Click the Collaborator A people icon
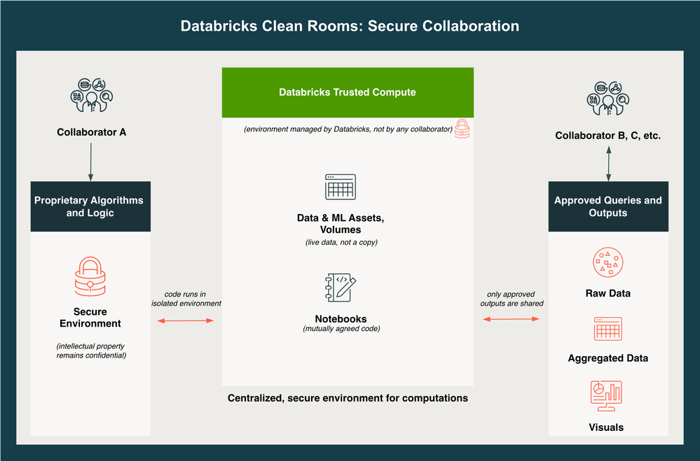This screenshot has width=700, height=461. click(92, 96)
